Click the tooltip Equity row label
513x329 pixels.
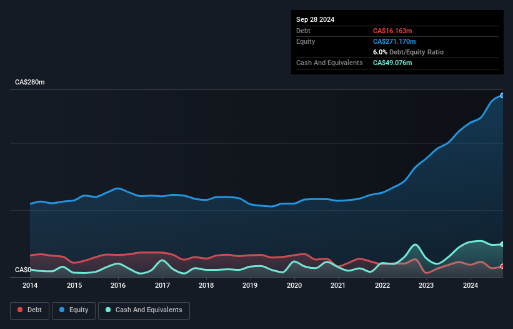point(306,41)
